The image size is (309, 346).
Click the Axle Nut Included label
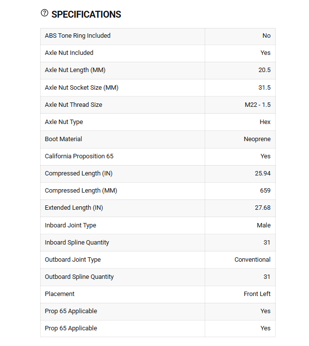coord(69,53)
